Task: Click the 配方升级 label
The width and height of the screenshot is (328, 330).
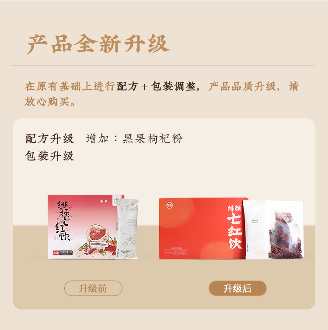Action: click(x=50, y=138)
